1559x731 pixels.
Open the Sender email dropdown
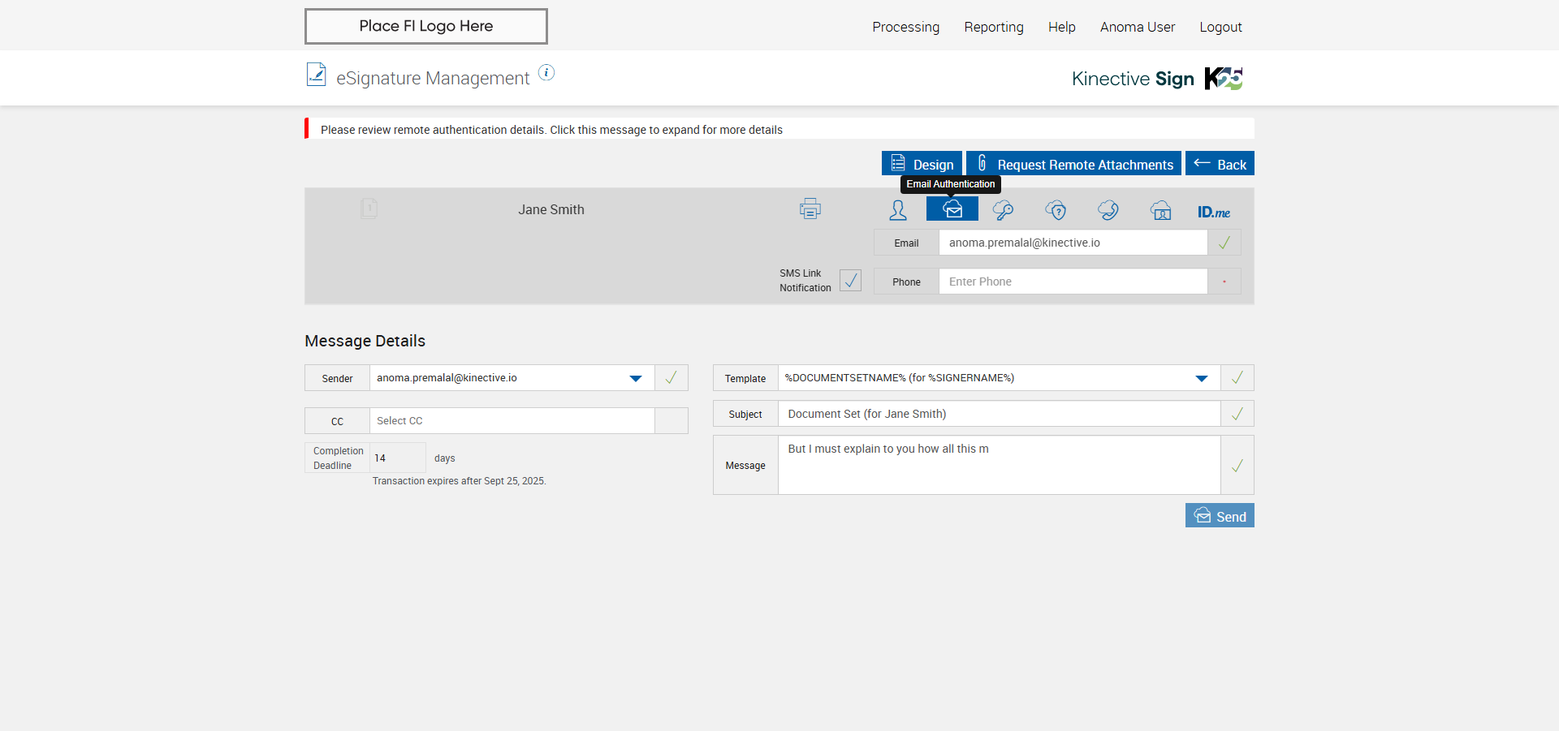coord(635,378)
